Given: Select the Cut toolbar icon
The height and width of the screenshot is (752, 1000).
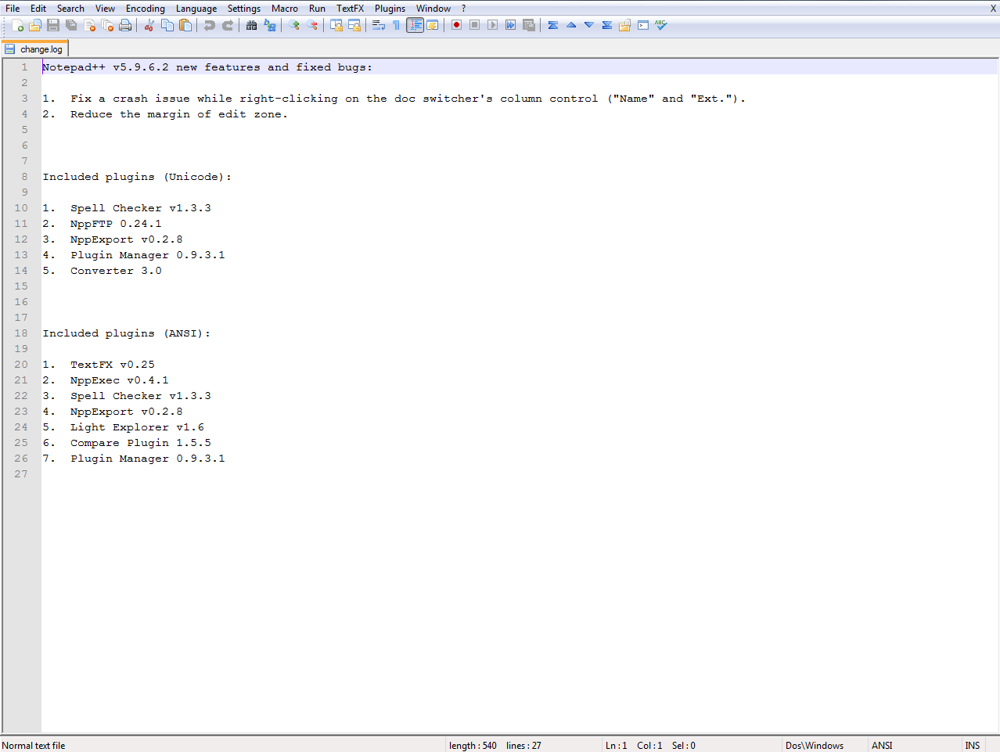Looking at the screenshot, I should [x=149, y=25].
